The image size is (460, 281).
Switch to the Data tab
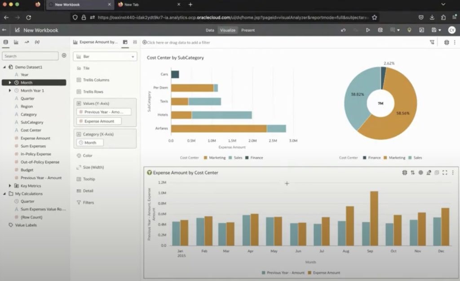(210, 30)
